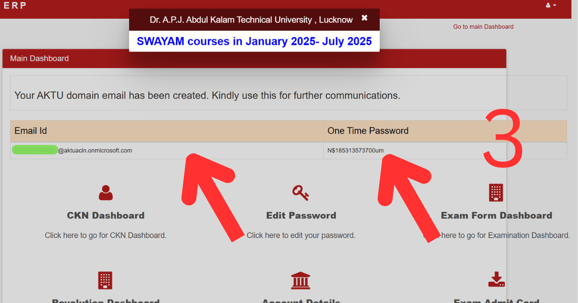Click the Exam Admit Card download icon
The width and height of the screenshot is (578, 303).
pyautogui.click(x=496, y=279)
